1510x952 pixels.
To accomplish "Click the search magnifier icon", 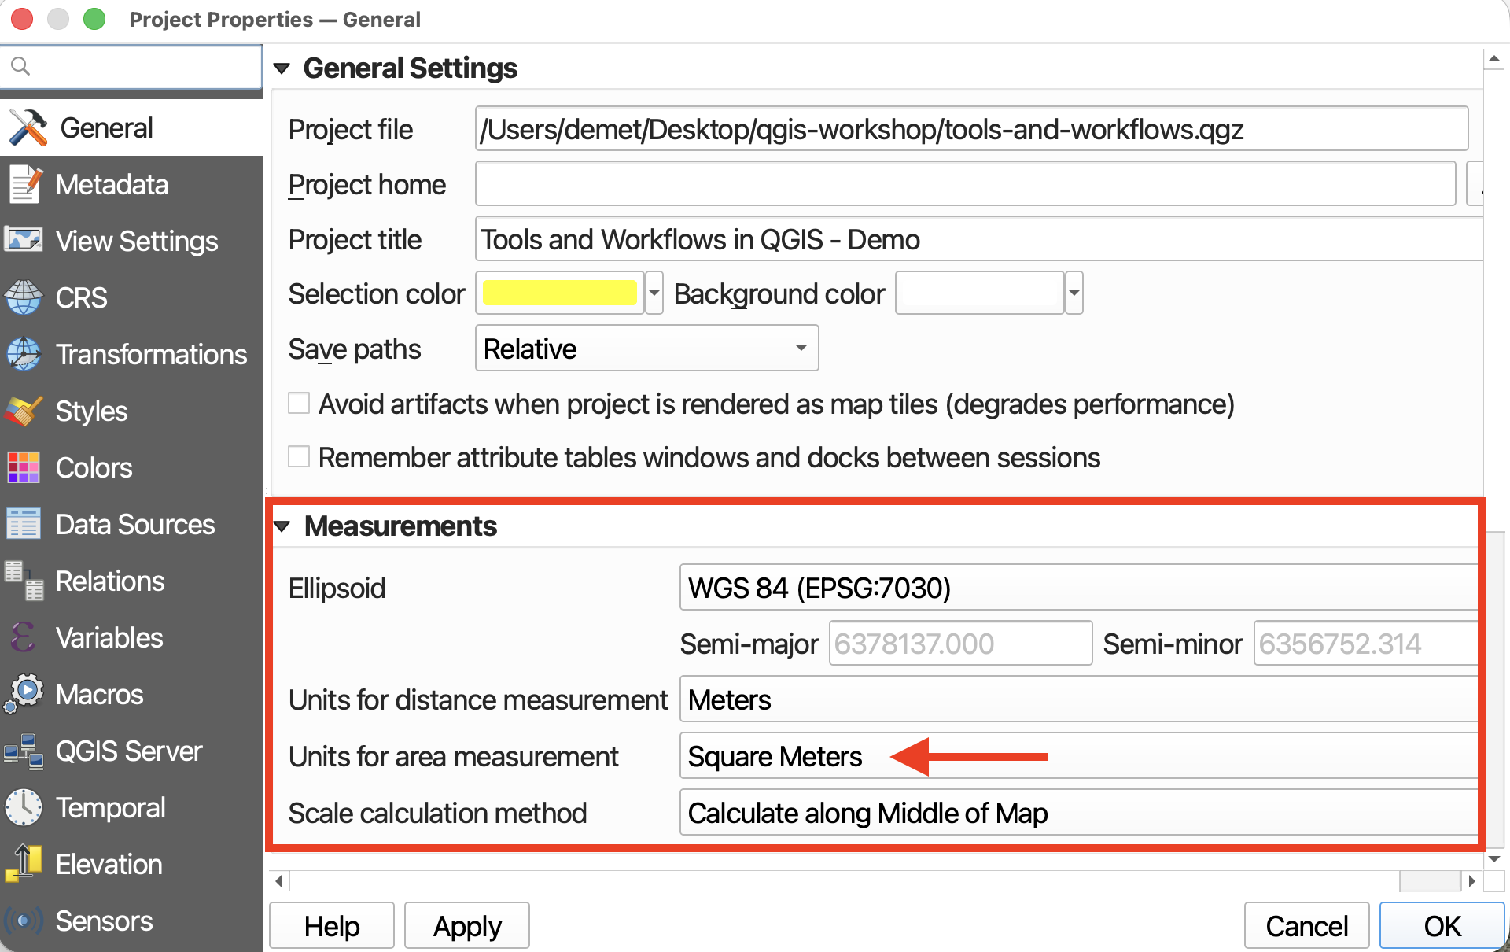I will [x=21, y=66].
